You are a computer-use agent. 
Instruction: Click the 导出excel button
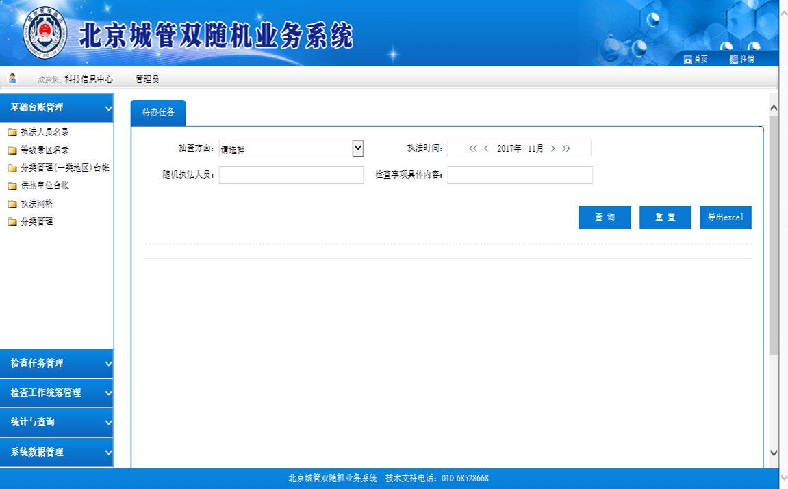pos(726,217)
